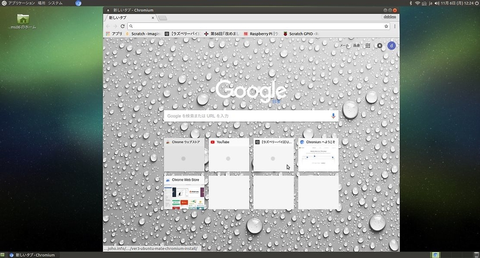This screenshot has width=480, height=258.
Task: Select the 新しいタブ tab
Action: point(130,18)
